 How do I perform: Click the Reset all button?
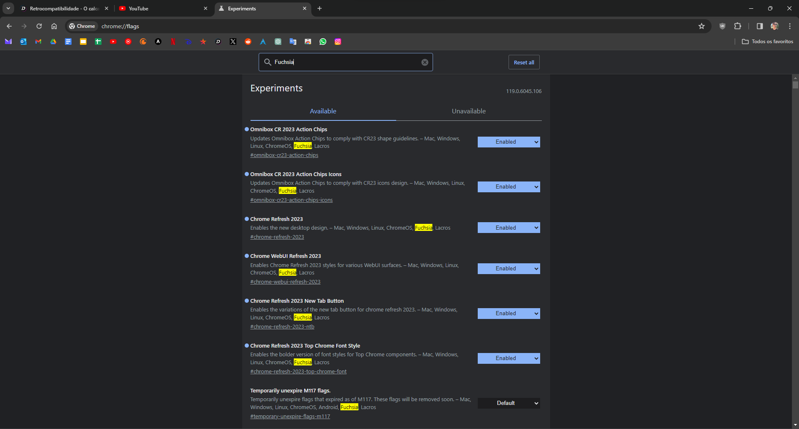pyautogui.click(x=524, y=62)
